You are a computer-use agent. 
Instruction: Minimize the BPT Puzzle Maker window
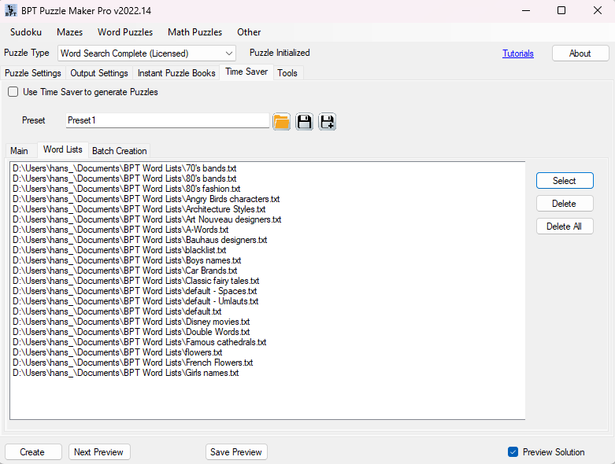pos(526,10)
